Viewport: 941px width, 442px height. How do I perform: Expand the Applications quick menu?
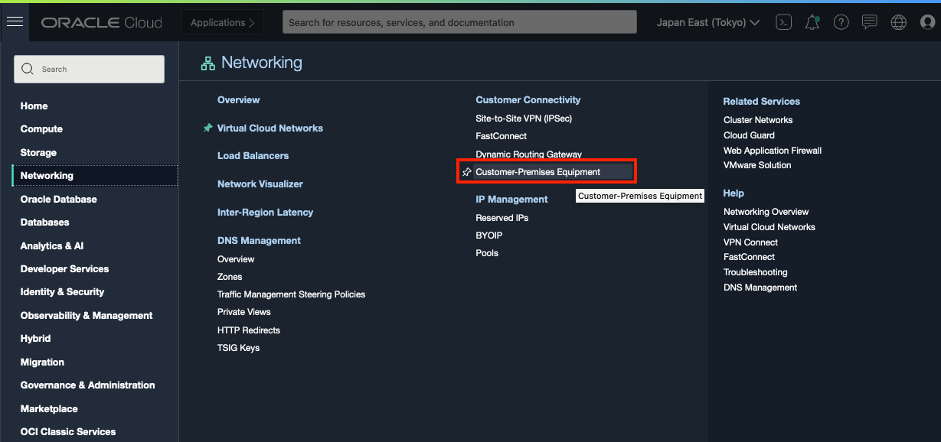223,22
